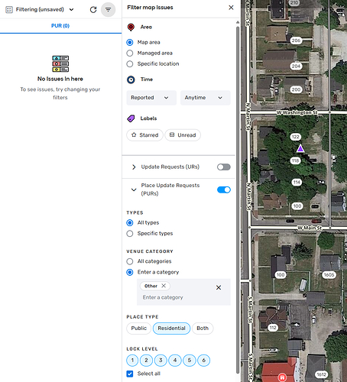The width and height of the screenshot is (347, 382).
Task: Toggle the filter funnel icon
Action: click(x=109, y=10)
